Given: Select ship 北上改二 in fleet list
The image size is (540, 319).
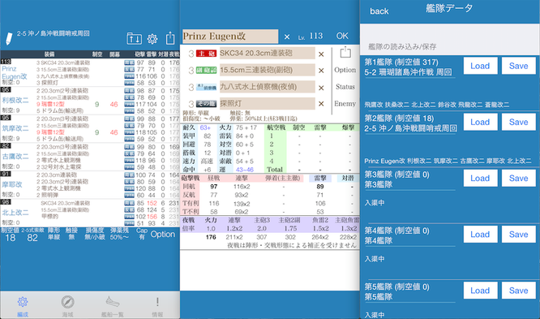Looking at the screenshot, I should point(15,213).
